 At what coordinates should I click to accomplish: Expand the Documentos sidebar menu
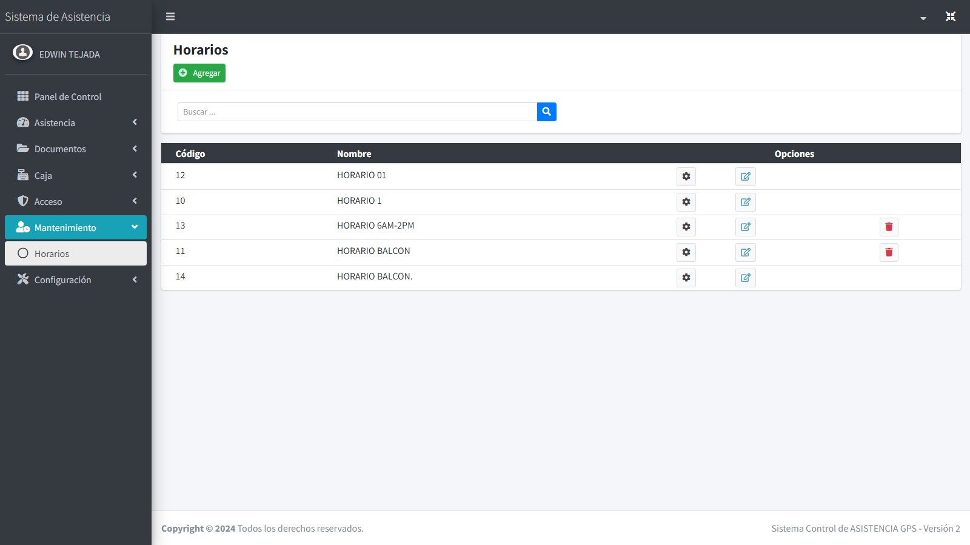76,149
